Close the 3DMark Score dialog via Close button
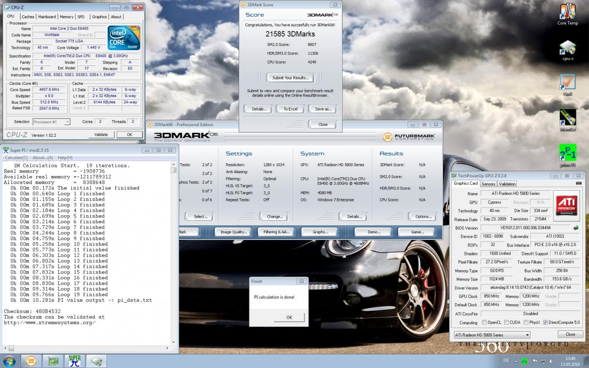The width and height of the screenshot is (589, 368). tap(323, 124)
